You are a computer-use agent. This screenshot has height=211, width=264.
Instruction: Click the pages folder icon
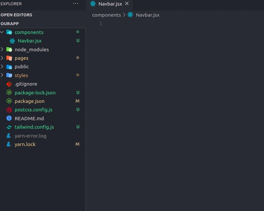coord(9,58)
